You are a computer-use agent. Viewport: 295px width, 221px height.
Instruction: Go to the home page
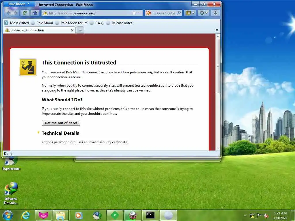click(x=35, y=13)
